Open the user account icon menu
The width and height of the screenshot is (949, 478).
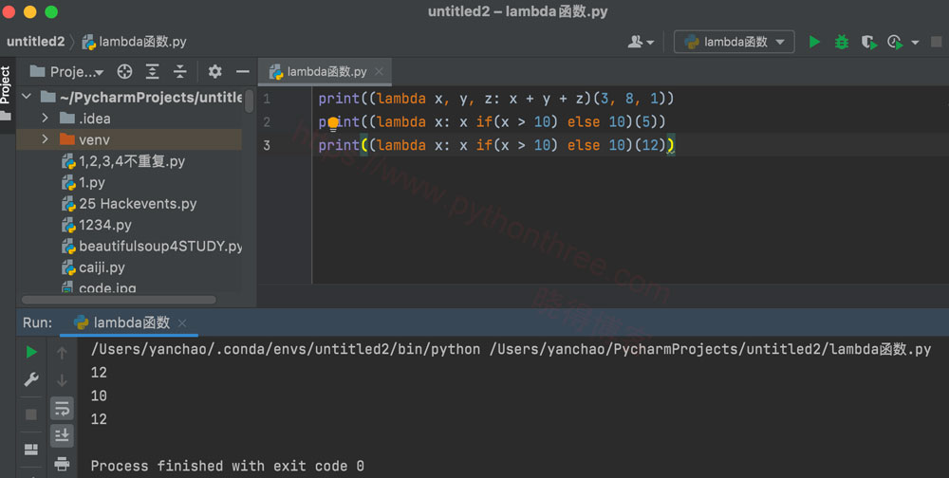[641, 42]
